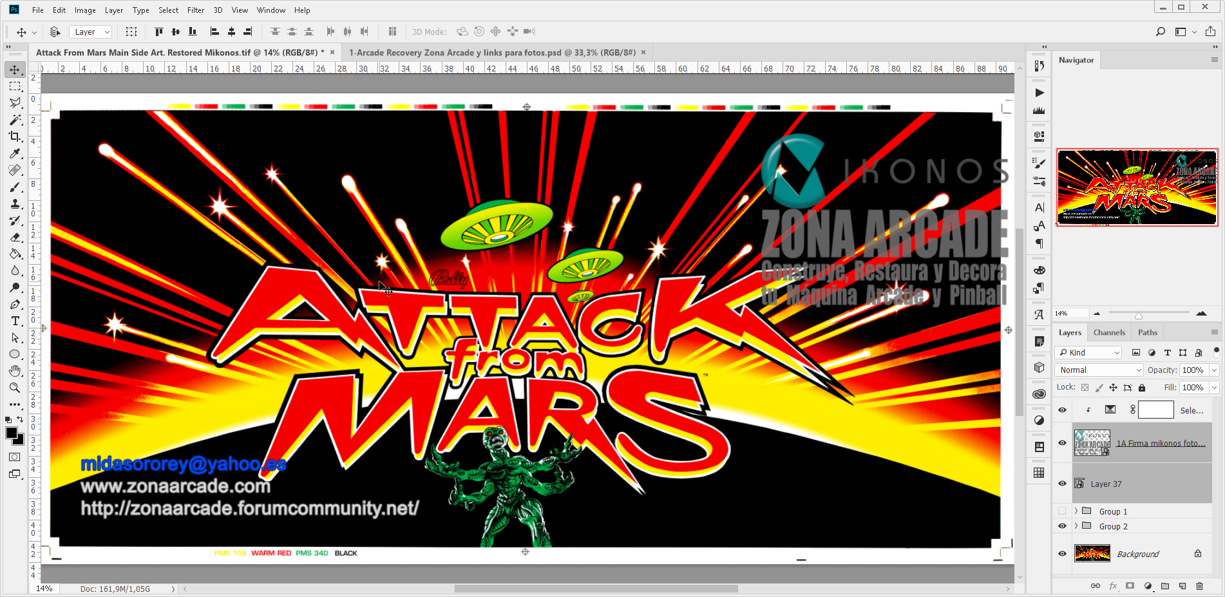Select the Eyedropper tool
Screen dimensions: 1225x597
[15, 153]
